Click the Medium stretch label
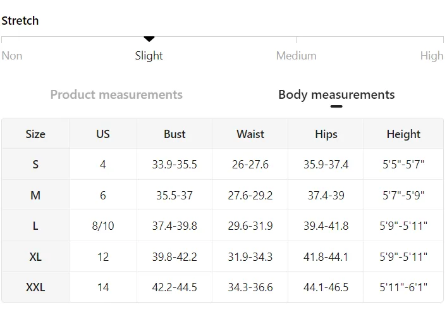Image resolution: width=447 pixels, height=314 pixels. [x=296, y=56]
